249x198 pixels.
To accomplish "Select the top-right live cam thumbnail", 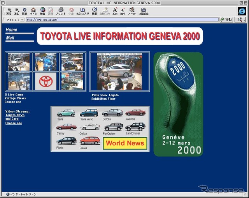I will (x=72, y=62).
